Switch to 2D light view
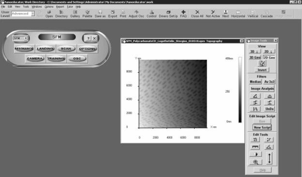 click(269, 52)
